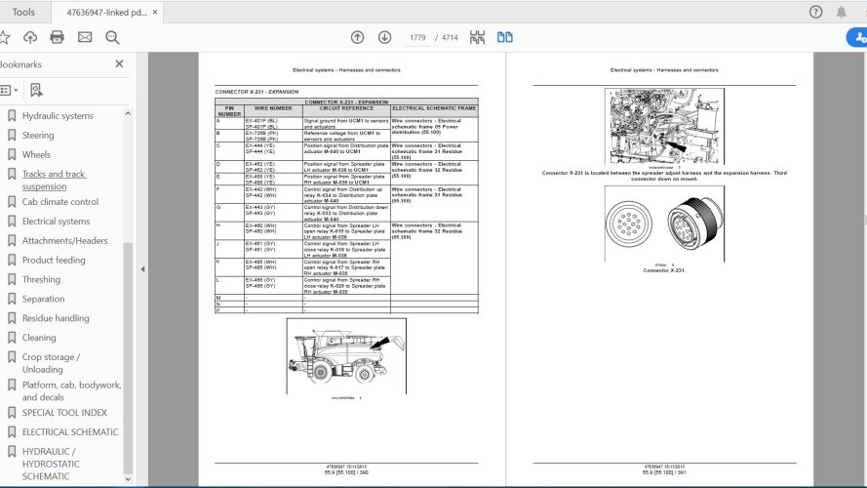Click the connector X-231 engine photo
Image resolution: width=867 pixels, height=488 pixels.
(664, 126)
